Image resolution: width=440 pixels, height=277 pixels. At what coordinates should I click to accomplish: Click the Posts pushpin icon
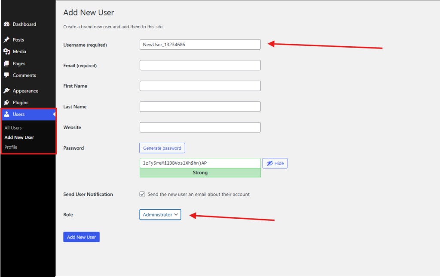pyautogui.click(x=6, y=40)
